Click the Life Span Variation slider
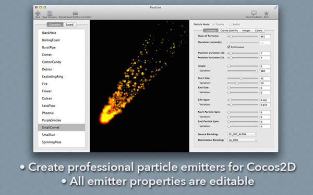This screenshot has width=313, height=195. 243,105
